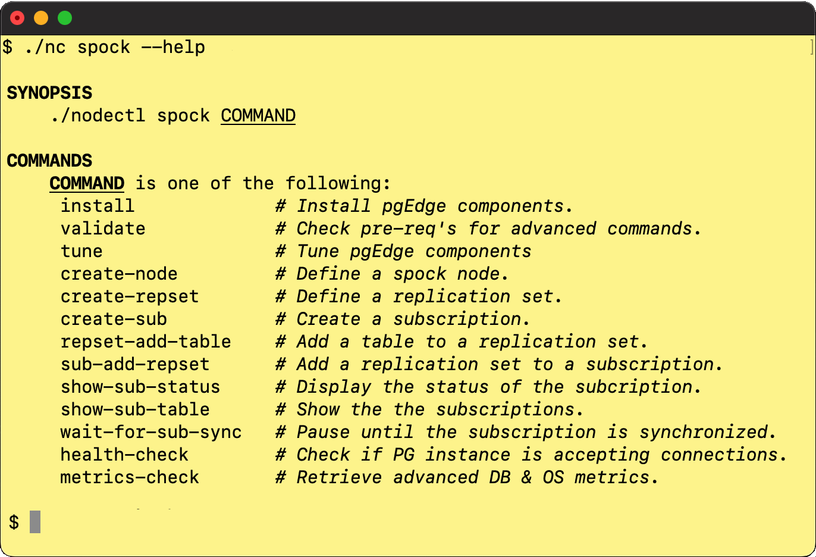Screen dimensions: 816x557
Task: Click the green zoom window button
Action: pos(65,18)
